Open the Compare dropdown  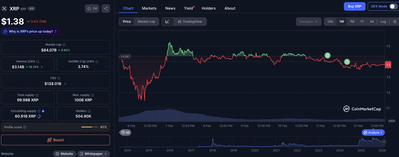(309, 22)
